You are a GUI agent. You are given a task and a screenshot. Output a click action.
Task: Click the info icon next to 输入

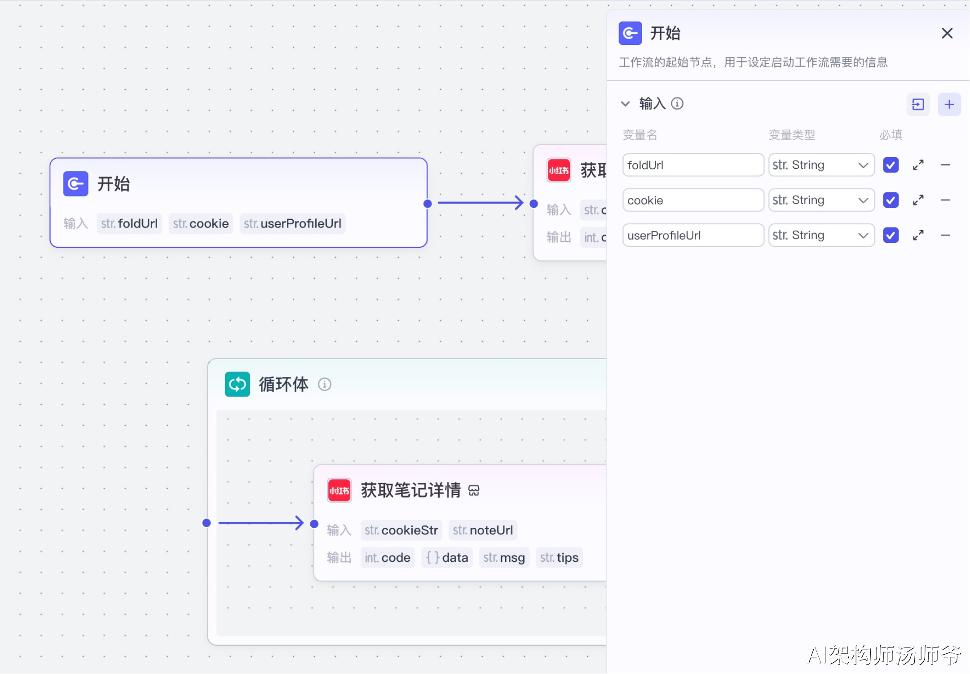coord(677,104)
